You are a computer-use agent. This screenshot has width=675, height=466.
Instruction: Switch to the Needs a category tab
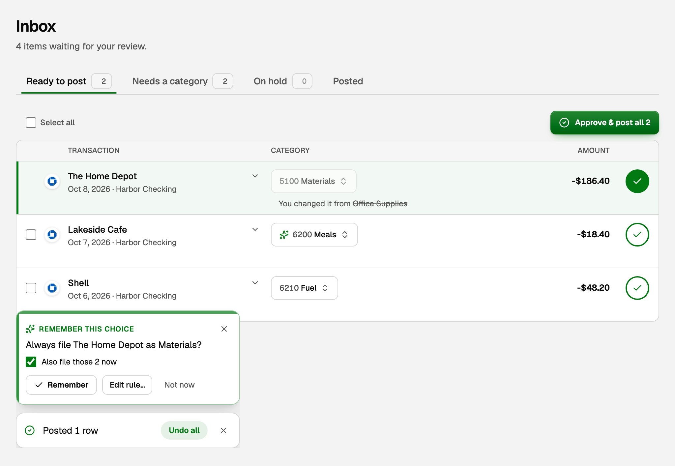point(183,81)
